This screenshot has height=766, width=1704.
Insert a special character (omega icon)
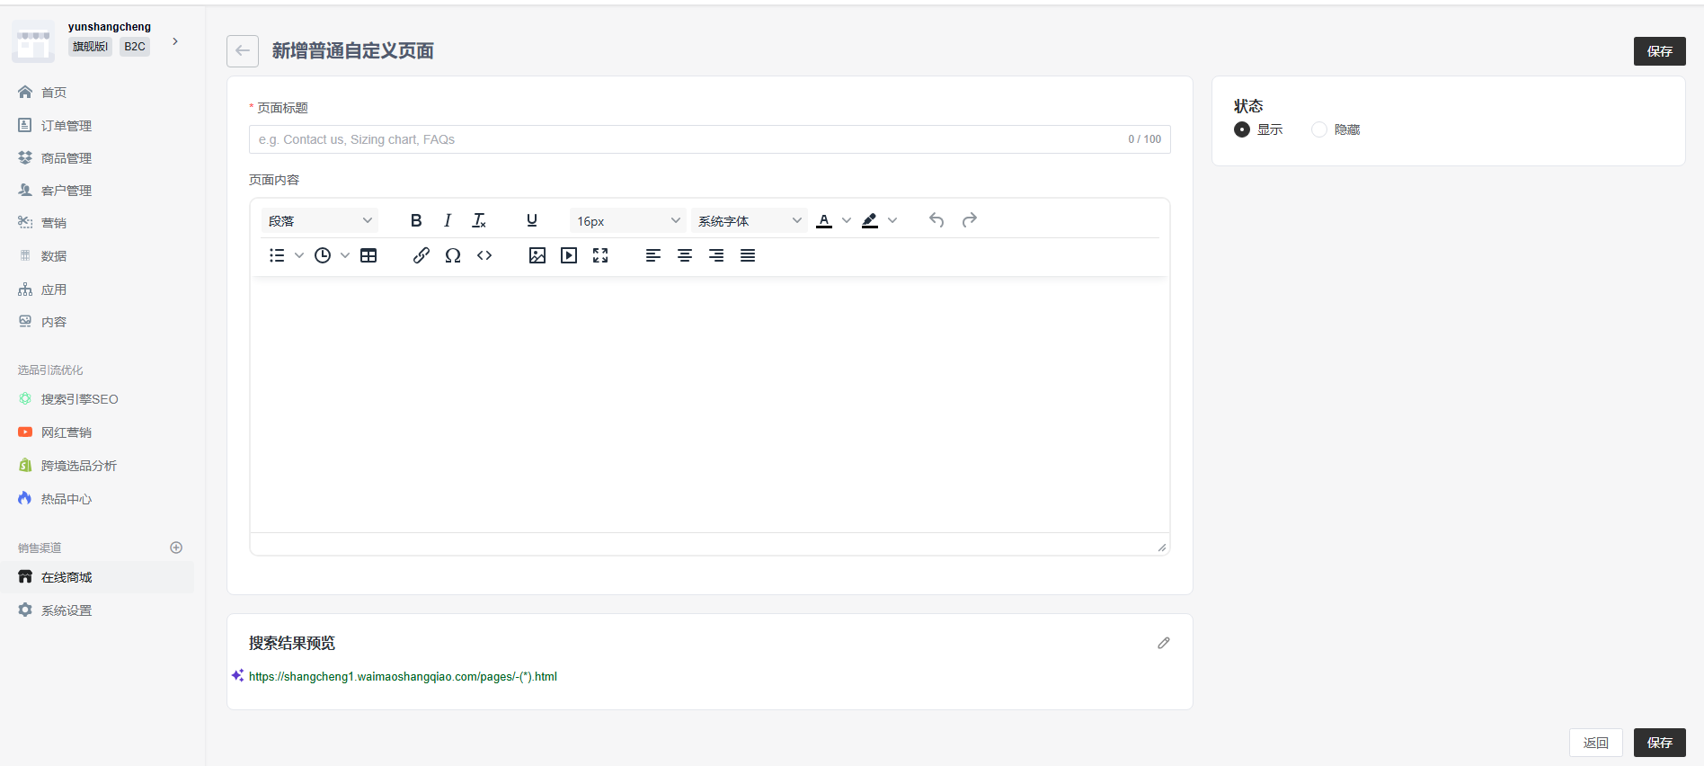(453, 255)
